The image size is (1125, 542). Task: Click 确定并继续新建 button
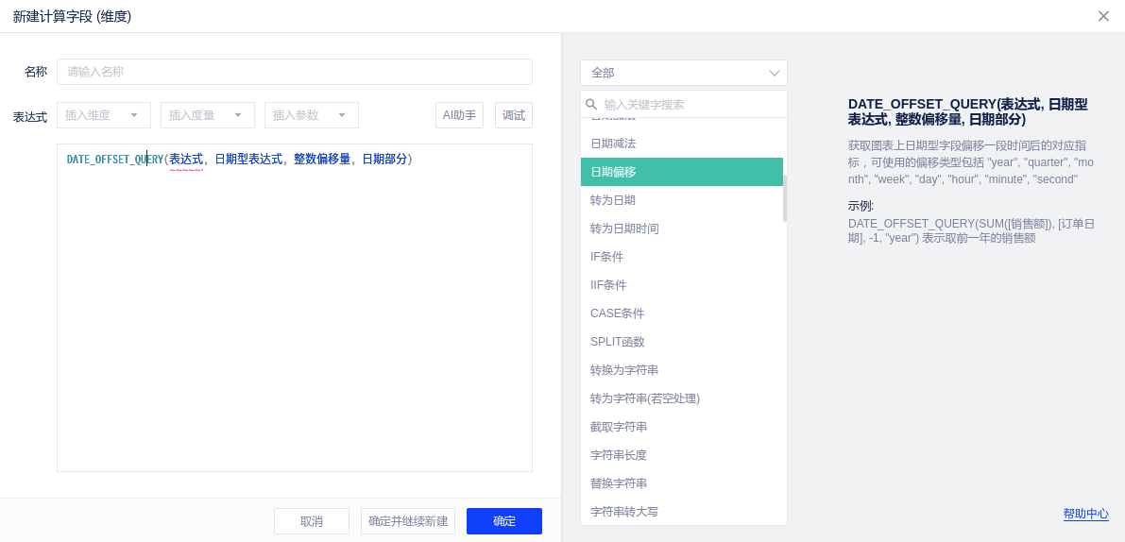point(408,521)
